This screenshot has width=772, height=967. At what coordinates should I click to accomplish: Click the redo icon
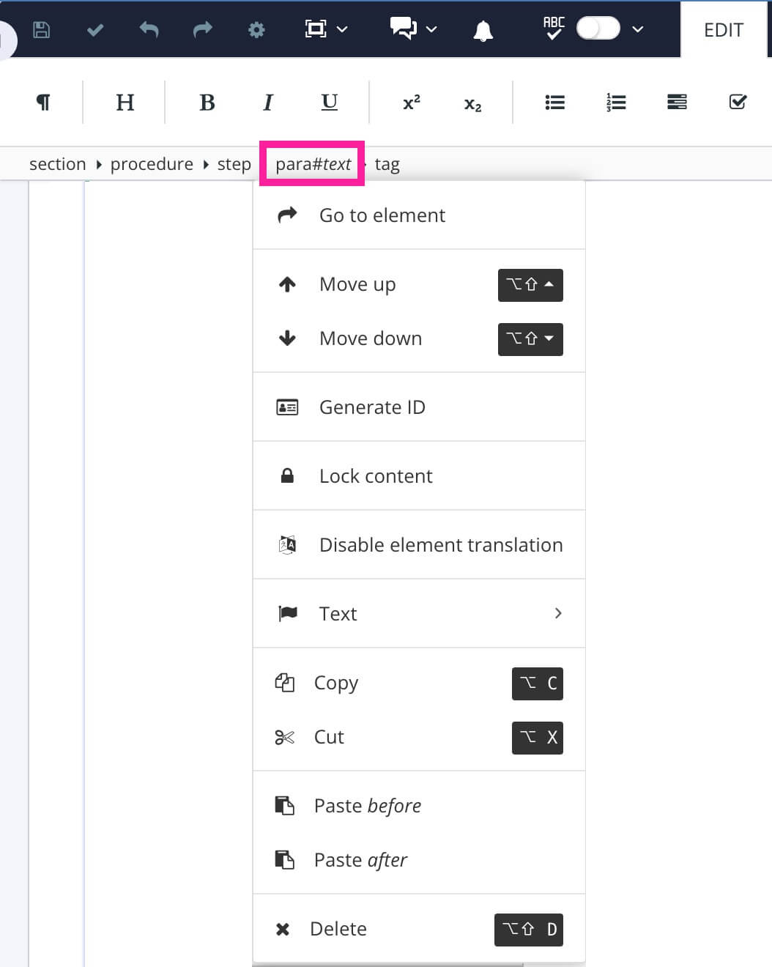[x=203, y=29]
